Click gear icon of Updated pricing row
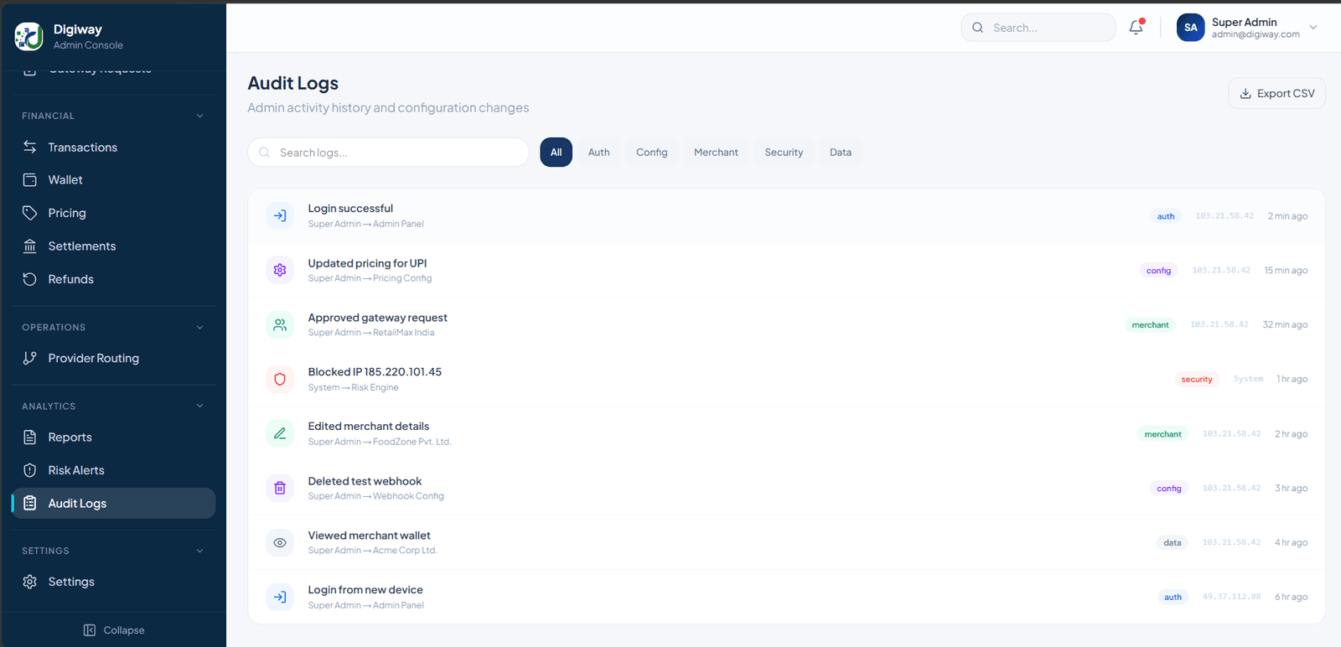This screenshot has height=647, width=1341. pyautogui.click(x=280, y=270)
